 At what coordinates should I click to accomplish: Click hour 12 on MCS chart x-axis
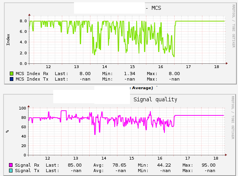tap(48, 67)
